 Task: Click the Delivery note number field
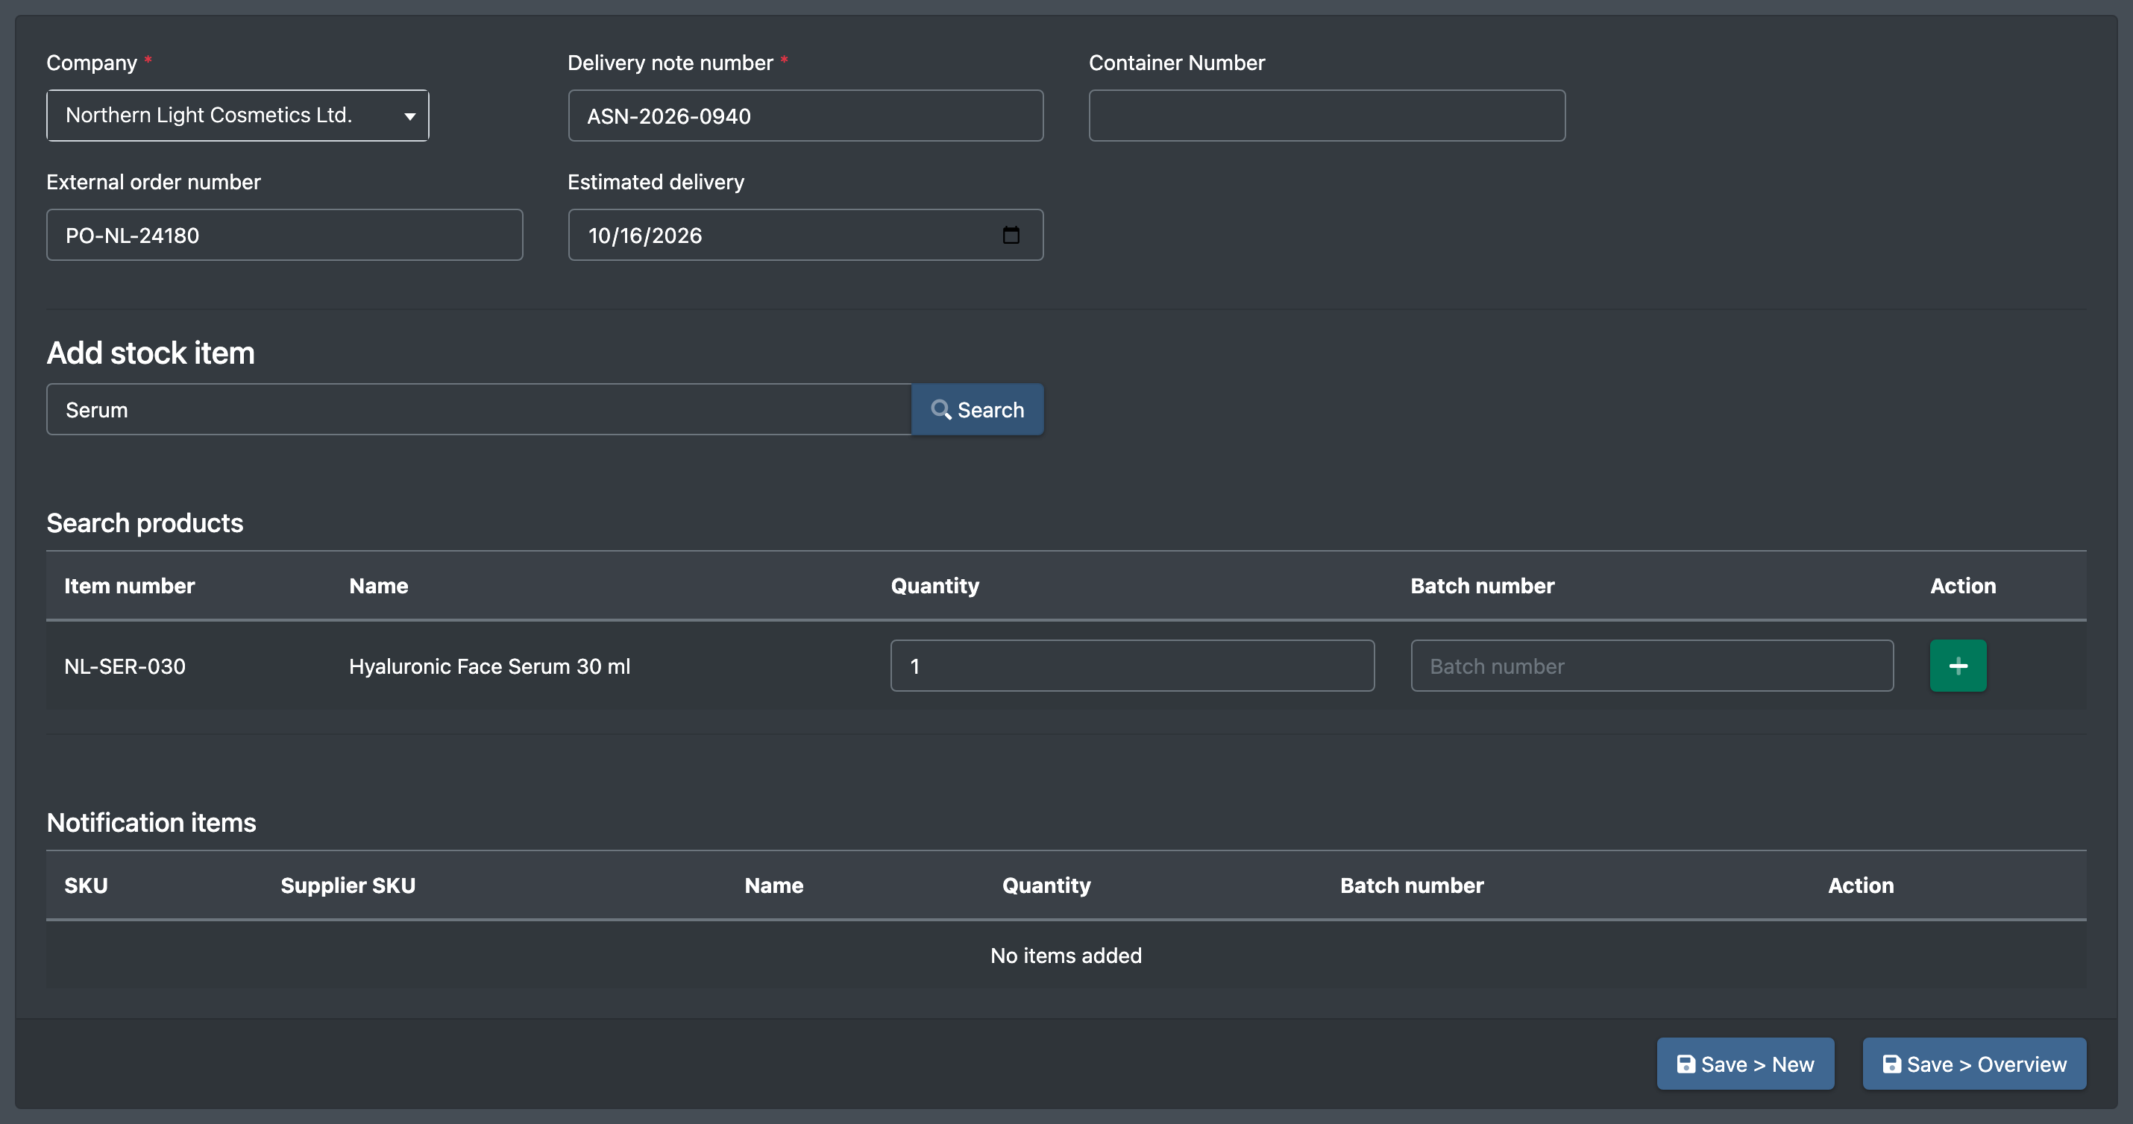point(805,115)
